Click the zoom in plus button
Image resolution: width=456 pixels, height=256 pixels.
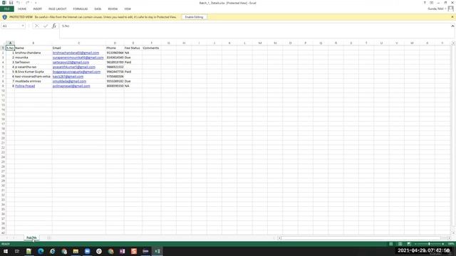(443, 244)
